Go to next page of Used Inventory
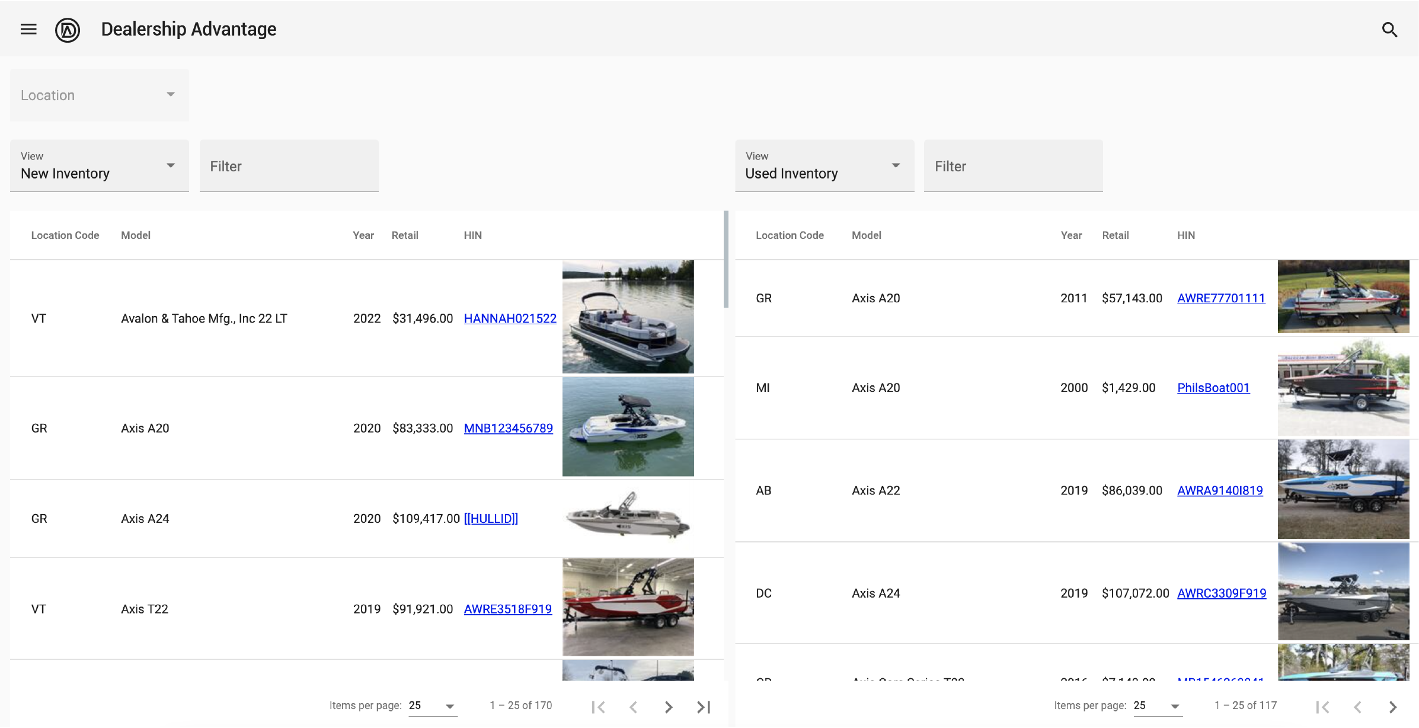This screenshot has height=728, width=1419. click(1393, 707)
